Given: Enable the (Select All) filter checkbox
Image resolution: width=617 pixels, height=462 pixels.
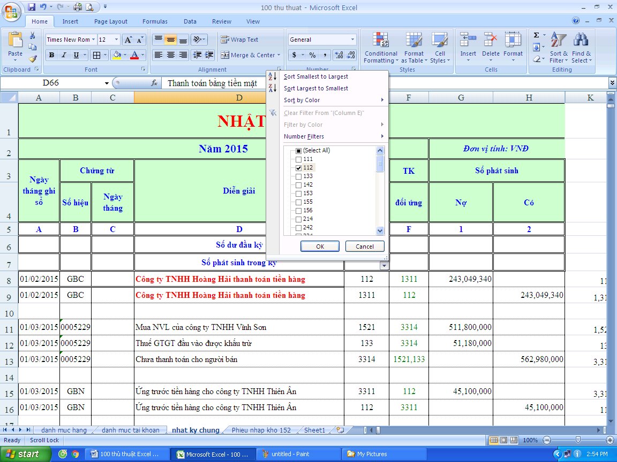Looking at the screenshot, I should (299, 150).
